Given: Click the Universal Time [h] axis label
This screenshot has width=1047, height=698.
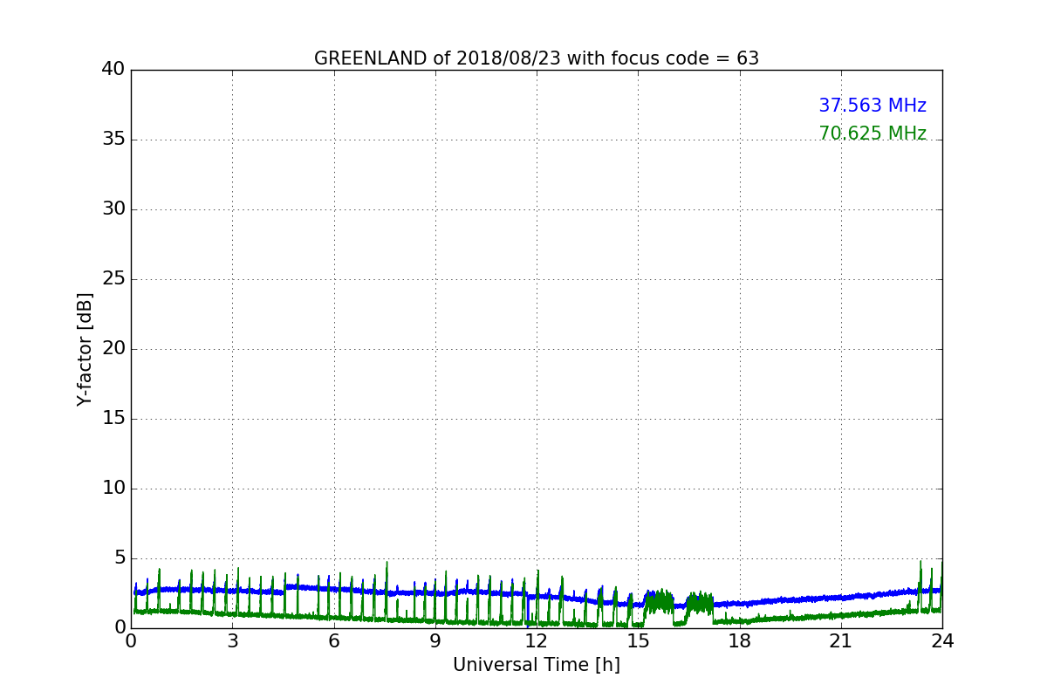Looking at the screenshot, I should 536,665.
